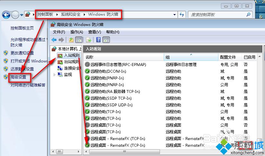Select 连接安全规则 tree node
The height and width of the screenshot is (156, 265).
click(x=69, y=68)
